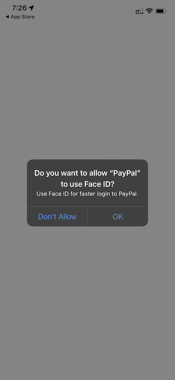Click the back triangle beside App Store

pyautogui.click(x=7, y=17)
